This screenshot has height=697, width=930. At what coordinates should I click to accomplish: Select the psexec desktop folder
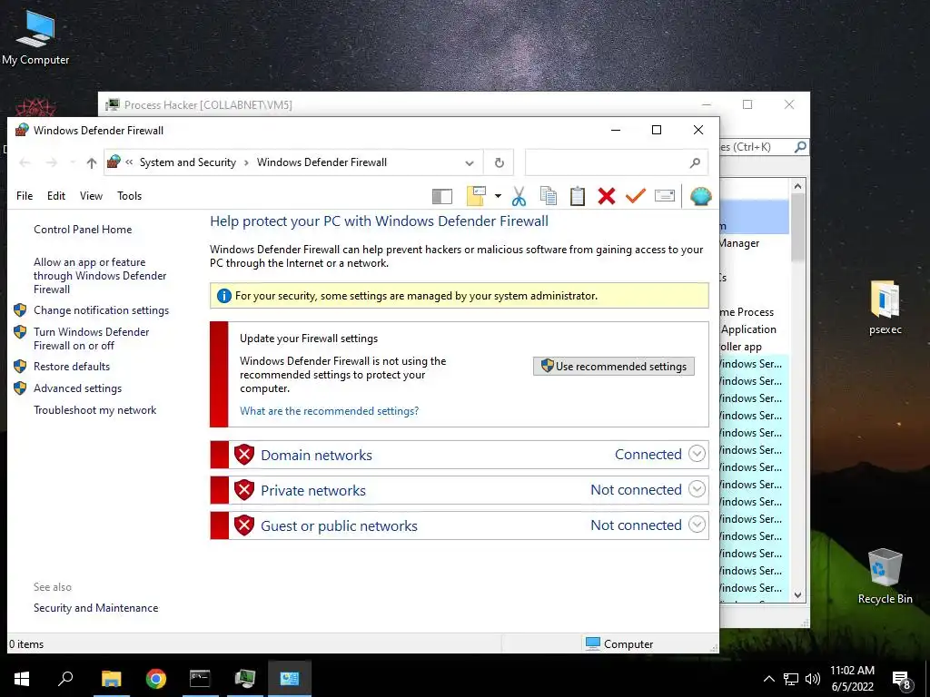coord(885,309)
